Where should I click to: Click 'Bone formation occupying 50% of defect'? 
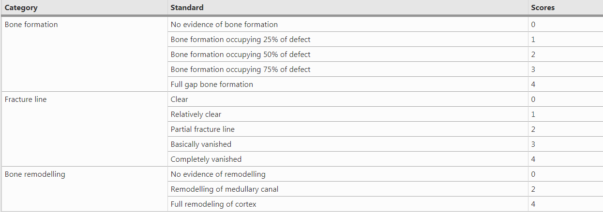coord(241,55)
